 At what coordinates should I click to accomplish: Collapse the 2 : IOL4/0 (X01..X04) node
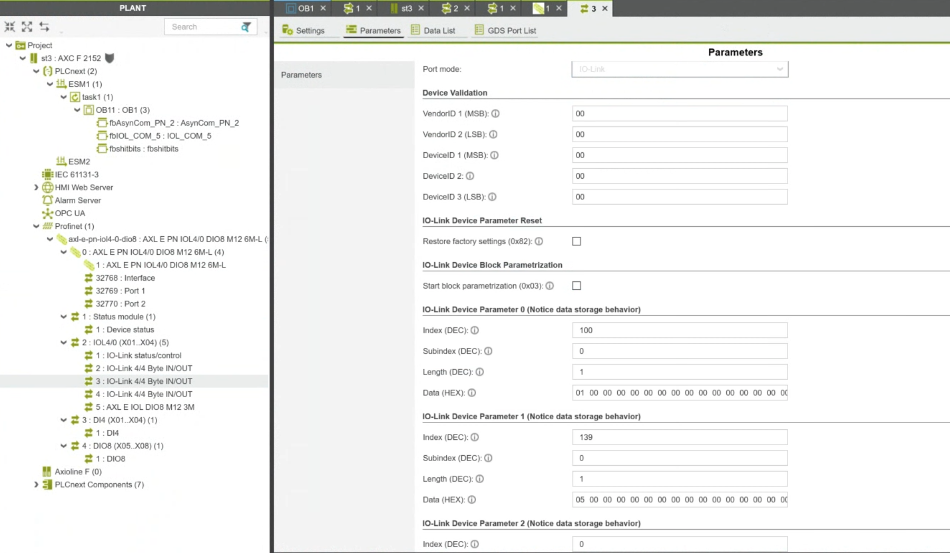(63, 343)
